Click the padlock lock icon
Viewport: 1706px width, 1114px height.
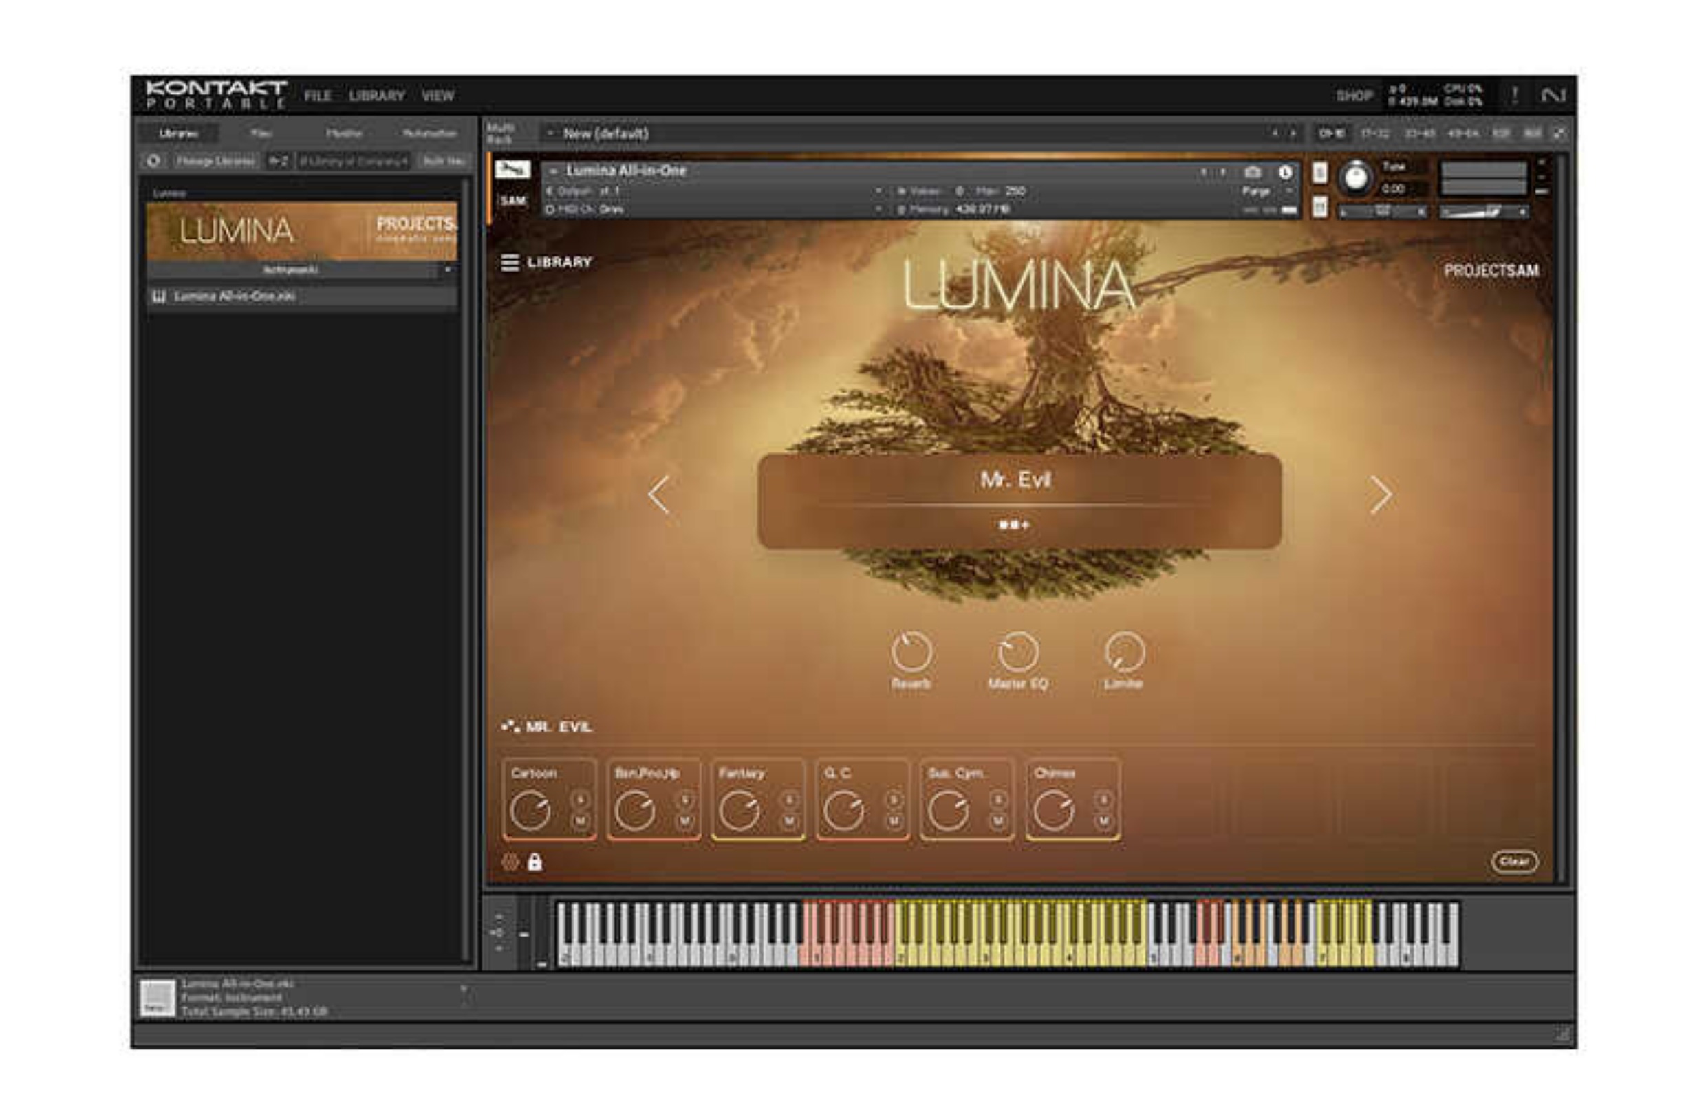tap(535, 861)
